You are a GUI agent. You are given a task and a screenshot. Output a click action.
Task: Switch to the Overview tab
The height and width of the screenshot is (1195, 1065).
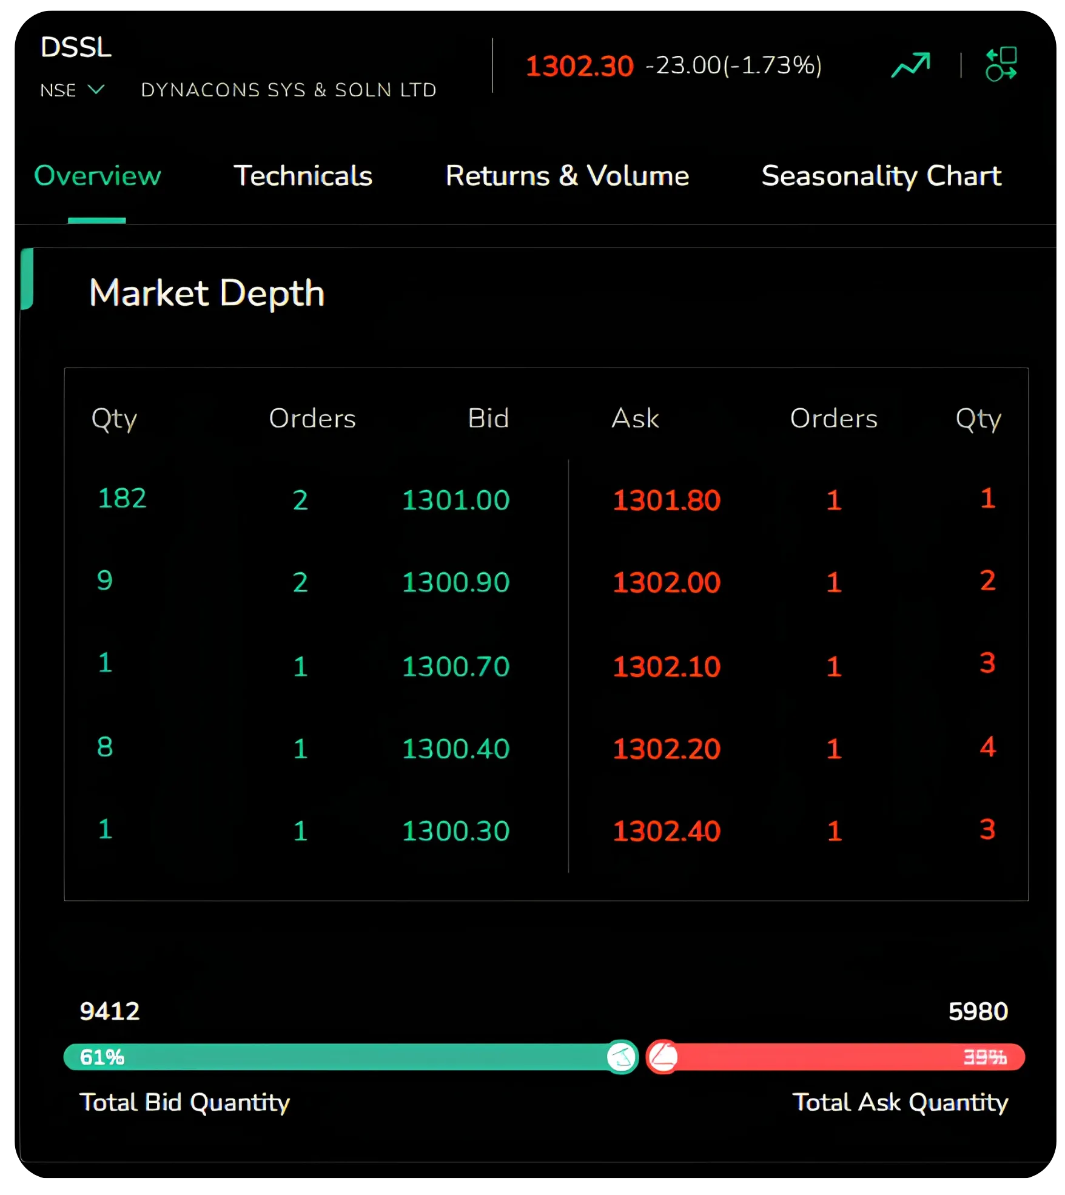[x=97, y=176]
